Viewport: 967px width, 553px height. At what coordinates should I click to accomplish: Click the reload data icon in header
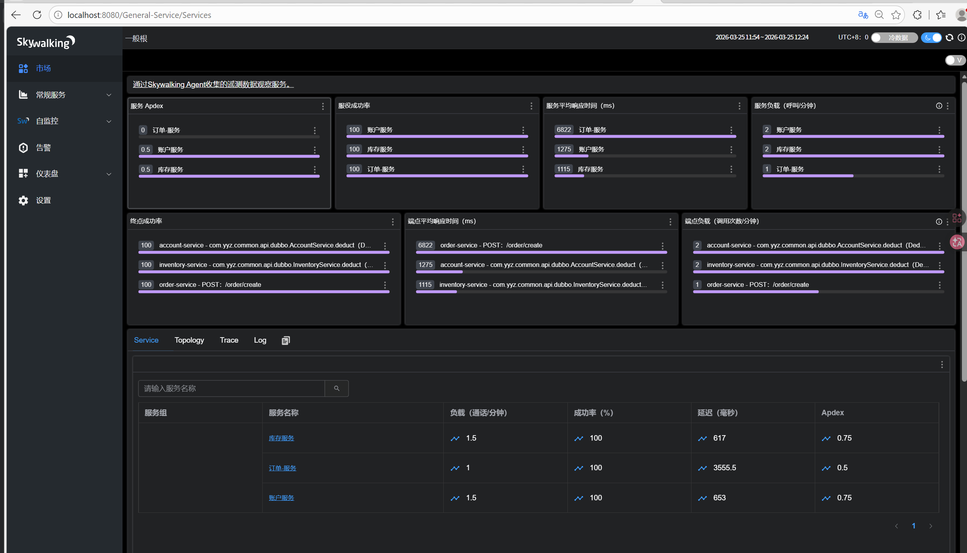949,37
